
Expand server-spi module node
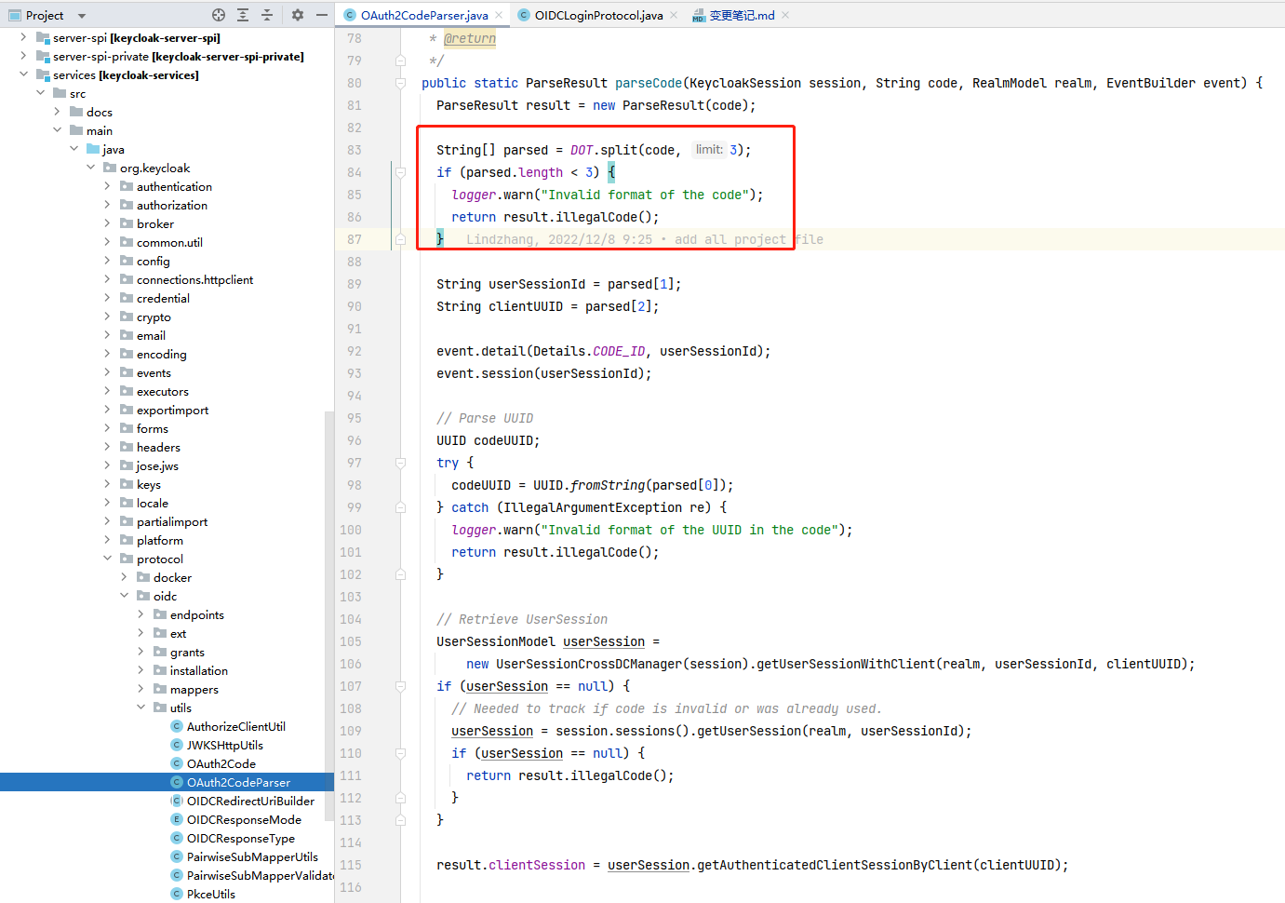[x=23, y=37]
